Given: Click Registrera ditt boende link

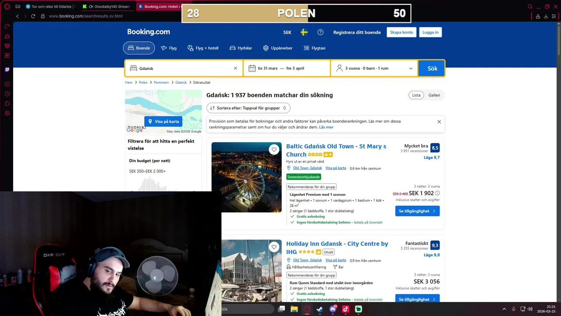Looking at the screenshot, I should tap(357, 32).
